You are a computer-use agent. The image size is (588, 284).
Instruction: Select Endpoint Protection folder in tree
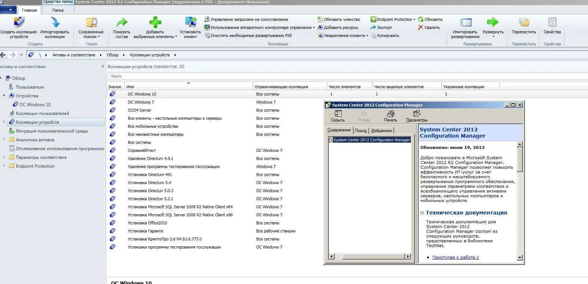coord(35,166)
